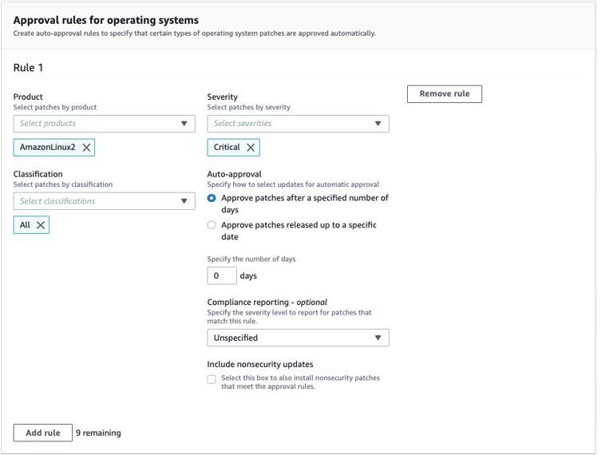Click the Compliance reporting dropdown arrow

(x=378, y=338)
